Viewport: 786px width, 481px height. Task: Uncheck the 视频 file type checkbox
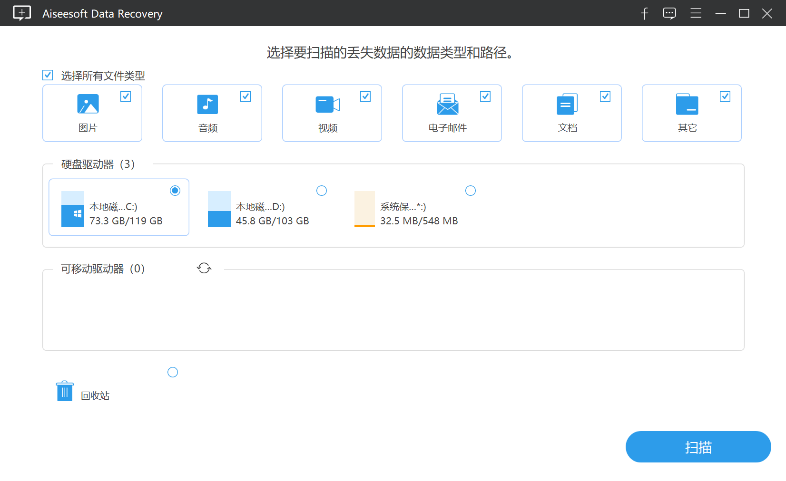365,96
